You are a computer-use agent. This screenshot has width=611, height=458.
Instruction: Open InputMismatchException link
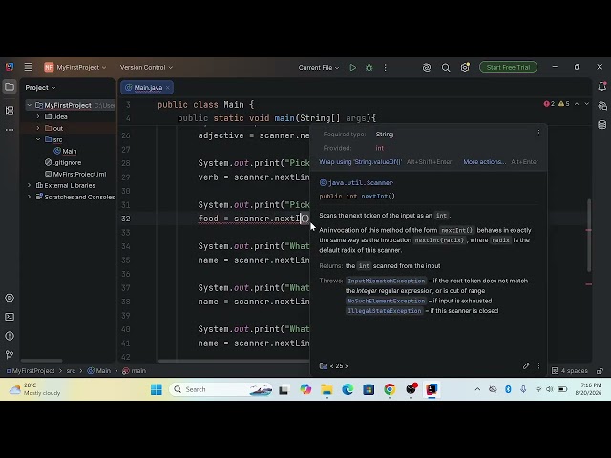click(386, 281)
